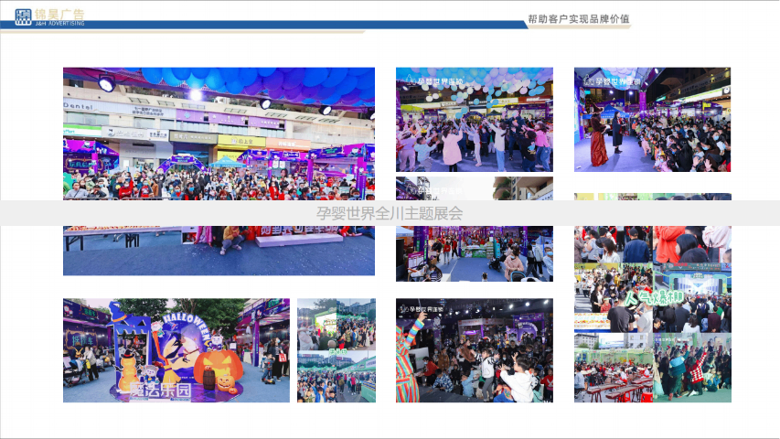Image resolution: width=780 pixels, height=439 pixels.
Task: Click the 孕婴世界全川主题展会 caption banner
Action: [x=390, y=213]
